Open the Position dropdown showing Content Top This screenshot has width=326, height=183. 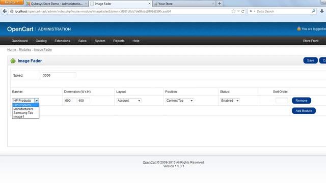[x=179, y=101]
